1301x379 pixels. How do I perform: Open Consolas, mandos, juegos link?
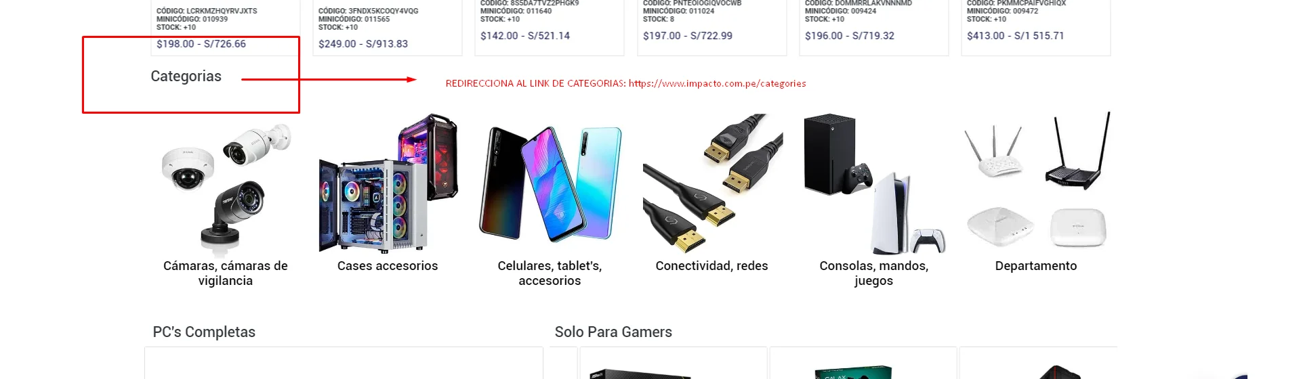[x=874, y=273]
